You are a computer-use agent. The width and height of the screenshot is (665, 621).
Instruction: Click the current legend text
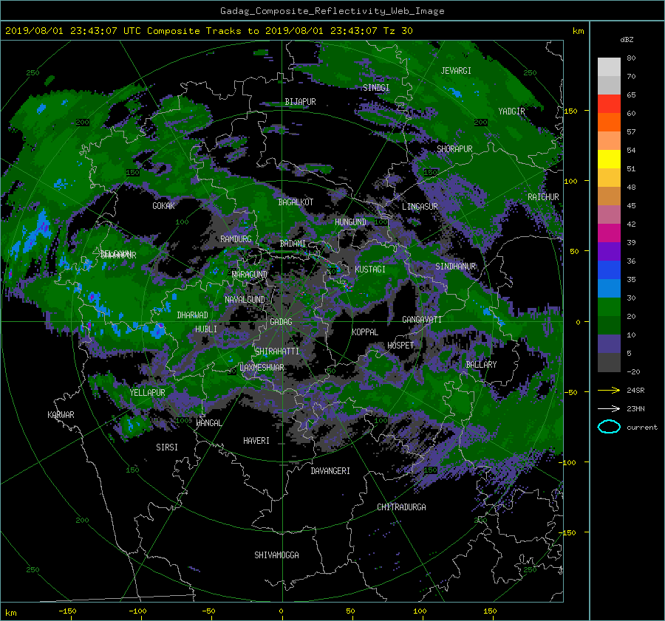click(x=642, y=428)
